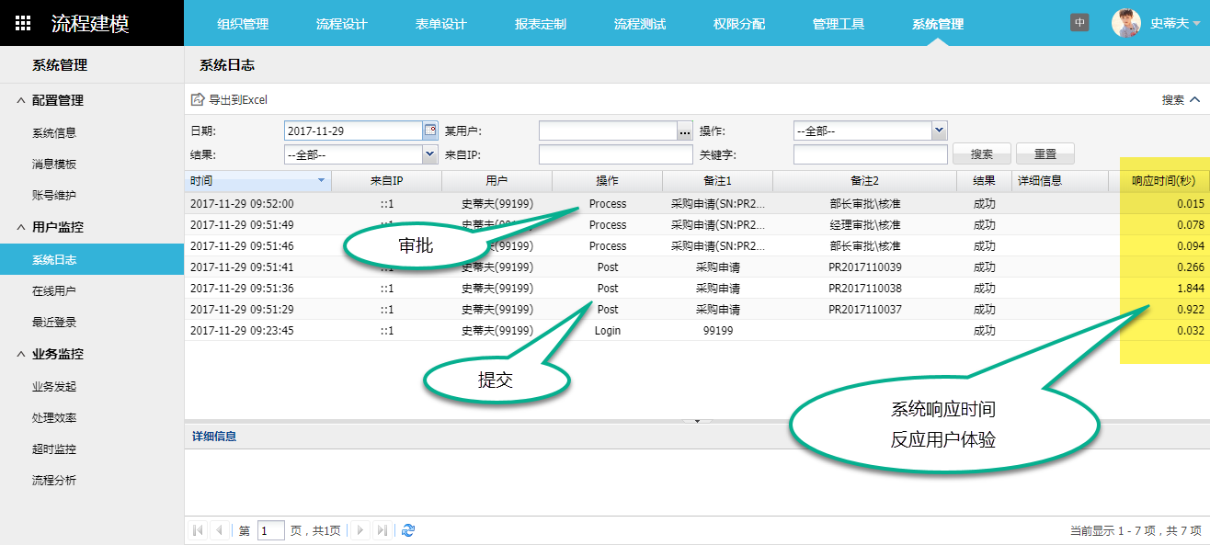
Task: Jump to the last page arrow
Action: coord(382,530)
